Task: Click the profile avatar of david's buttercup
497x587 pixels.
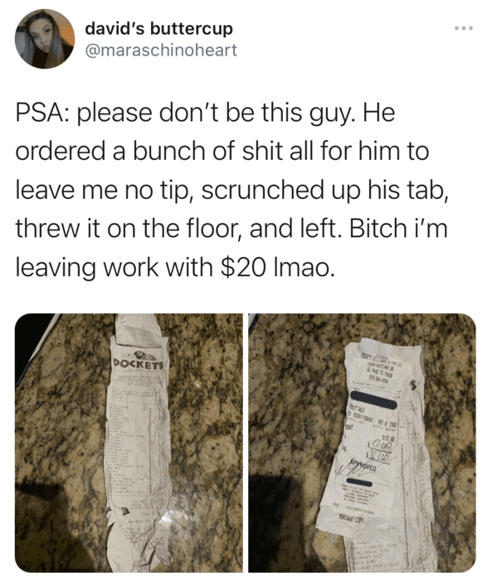Action: (x=45, y=39)
